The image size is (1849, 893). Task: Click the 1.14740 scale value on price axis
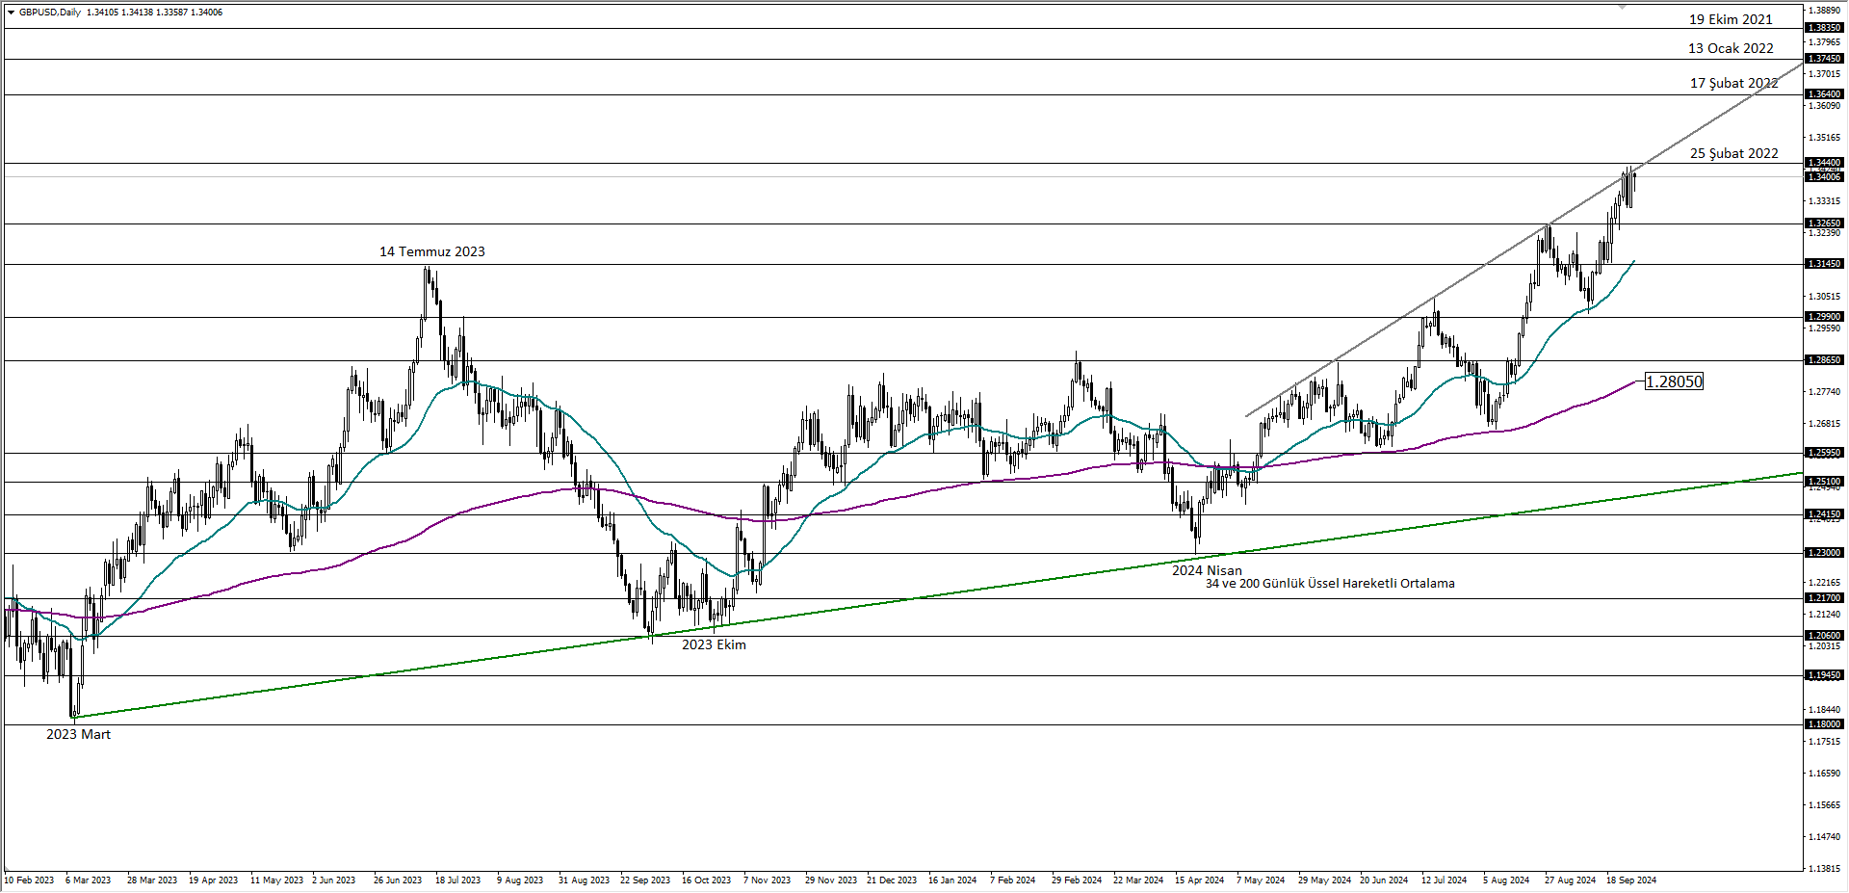[1826, 837]
